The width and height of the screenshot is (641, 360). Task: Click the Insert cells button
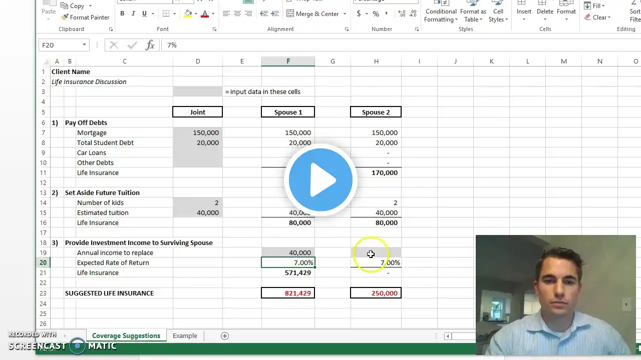tap(524, 12)
